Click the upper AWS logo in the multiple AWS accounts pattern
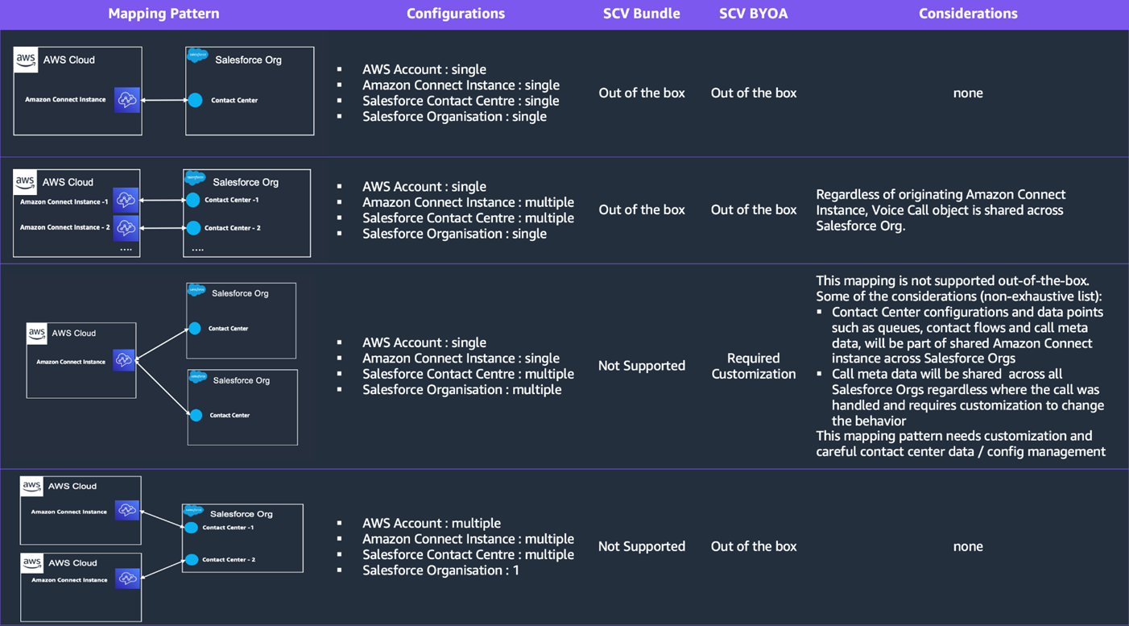Screen dimensions: 1129x626 point(32,487)
